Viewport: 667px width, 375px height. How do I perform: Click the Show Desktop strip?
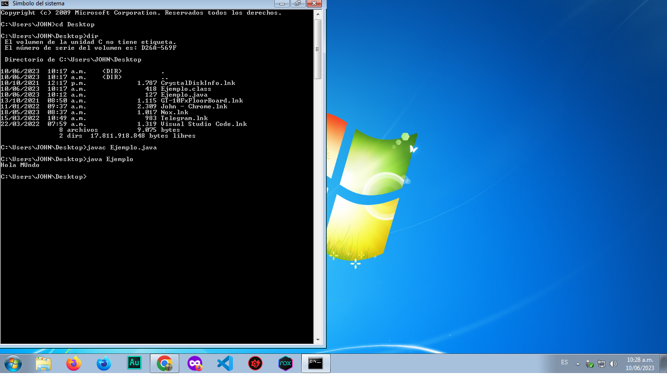point(664,364)
